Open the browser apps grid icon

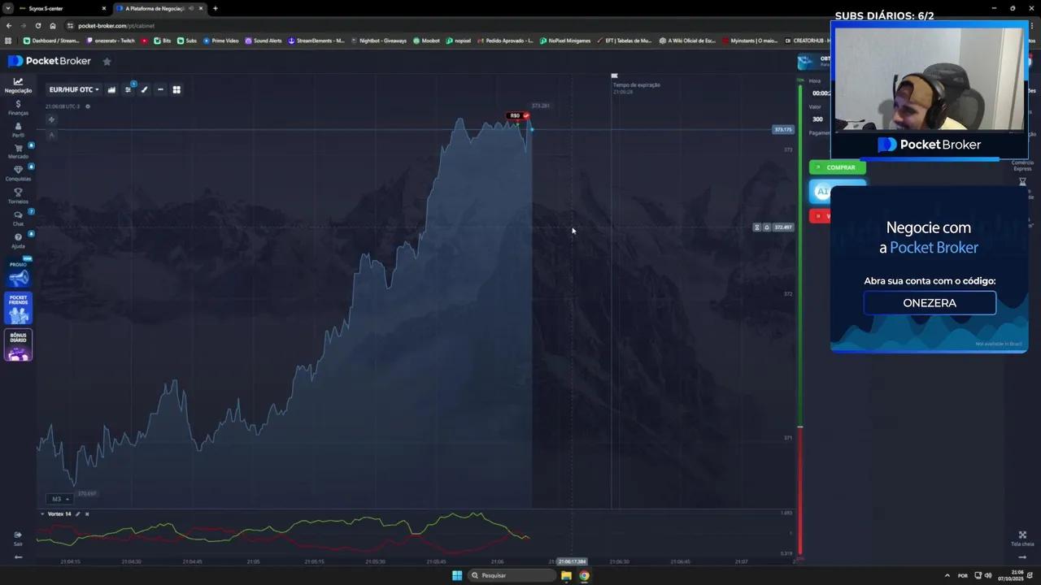tap(9, 41)
